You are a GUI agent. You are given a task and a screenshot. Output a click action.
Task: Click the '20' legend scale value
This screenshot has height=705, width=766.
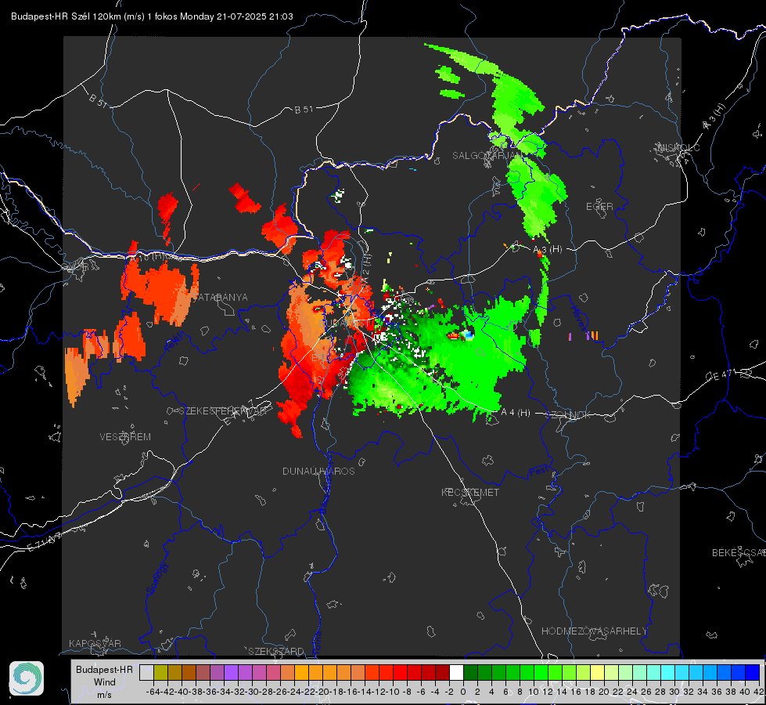point(604,692)
